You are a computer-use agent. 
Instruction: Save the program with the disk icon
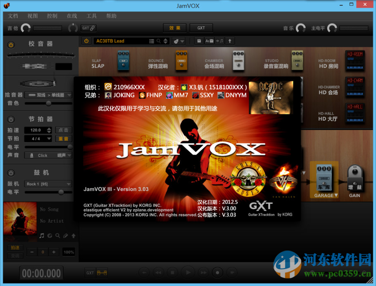pos(199,41)
